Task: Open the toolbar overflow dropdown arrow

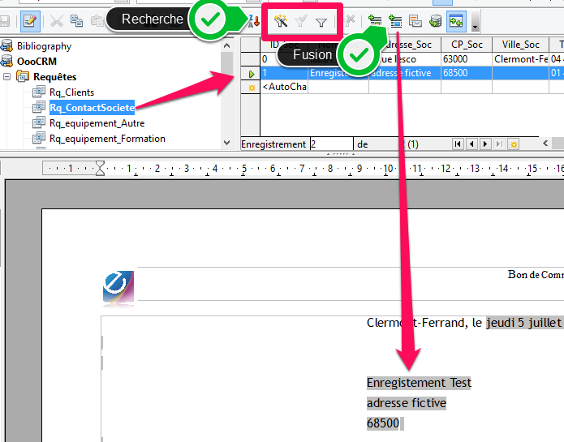Action: pos(475,24)
